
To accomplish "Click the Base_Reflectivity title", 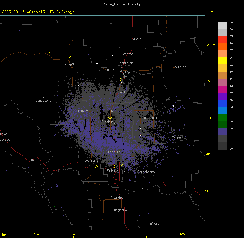I will tap(122, 4).
